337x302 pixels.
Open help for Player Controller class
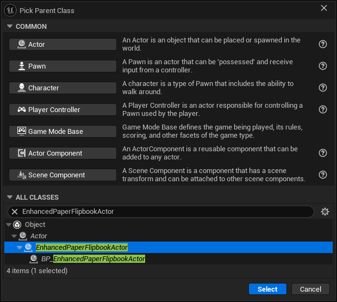tap(323, 109)
